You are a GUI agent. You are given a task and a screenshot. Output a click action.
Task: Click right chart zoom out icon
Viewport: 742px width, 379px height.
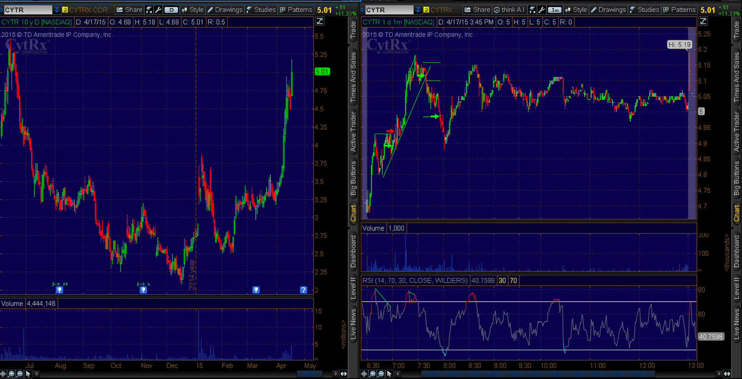click(x=381, y=374)
